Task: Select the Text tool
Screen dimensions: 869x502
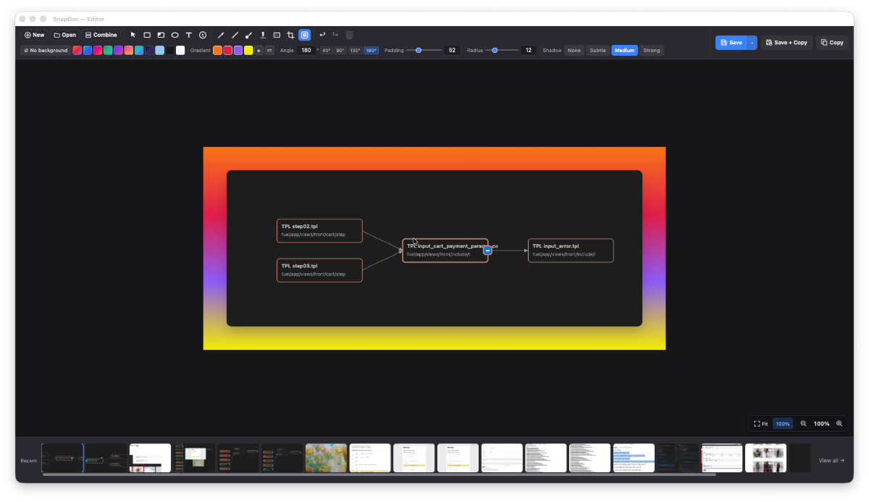Action: 189,35
